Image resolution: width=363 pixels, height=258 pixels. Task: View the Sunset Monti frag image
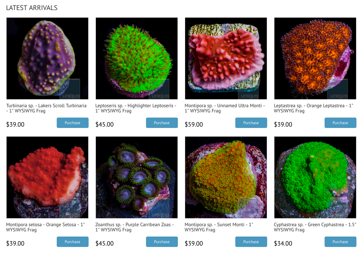point(226,177)
